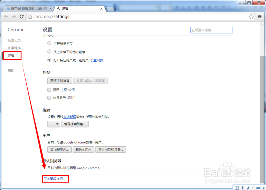Open the Chrome customization menu icon
Image resolution: width=266 pixels, height=190 pixels.
tap(260, 16)
